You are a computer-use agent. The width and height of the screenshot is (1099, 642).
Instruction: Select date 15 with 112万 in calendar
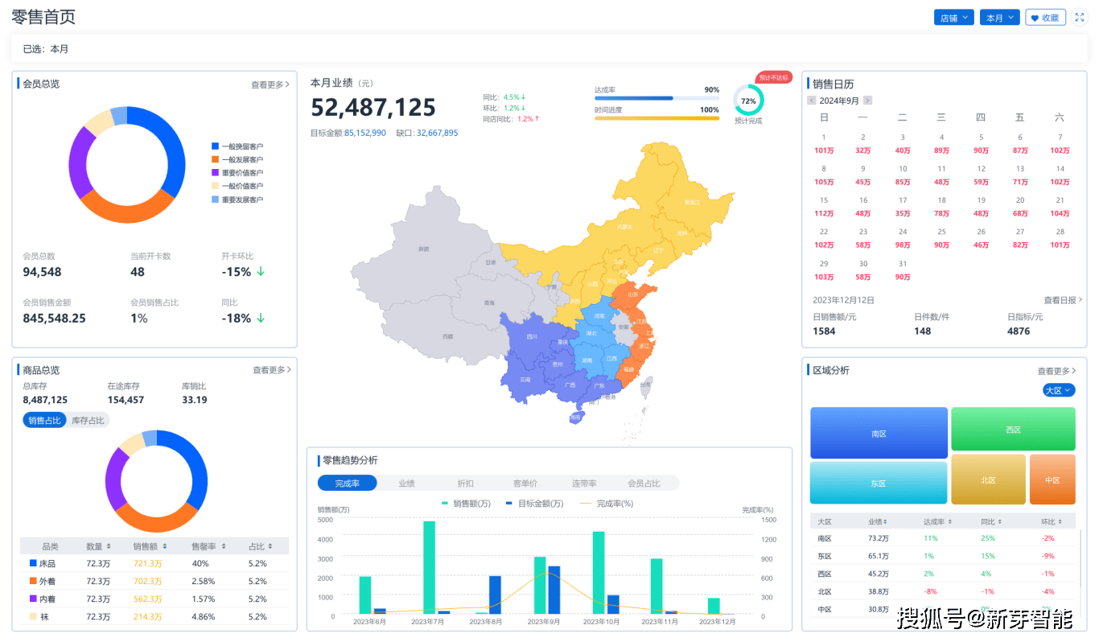click(x=824, y=207)
